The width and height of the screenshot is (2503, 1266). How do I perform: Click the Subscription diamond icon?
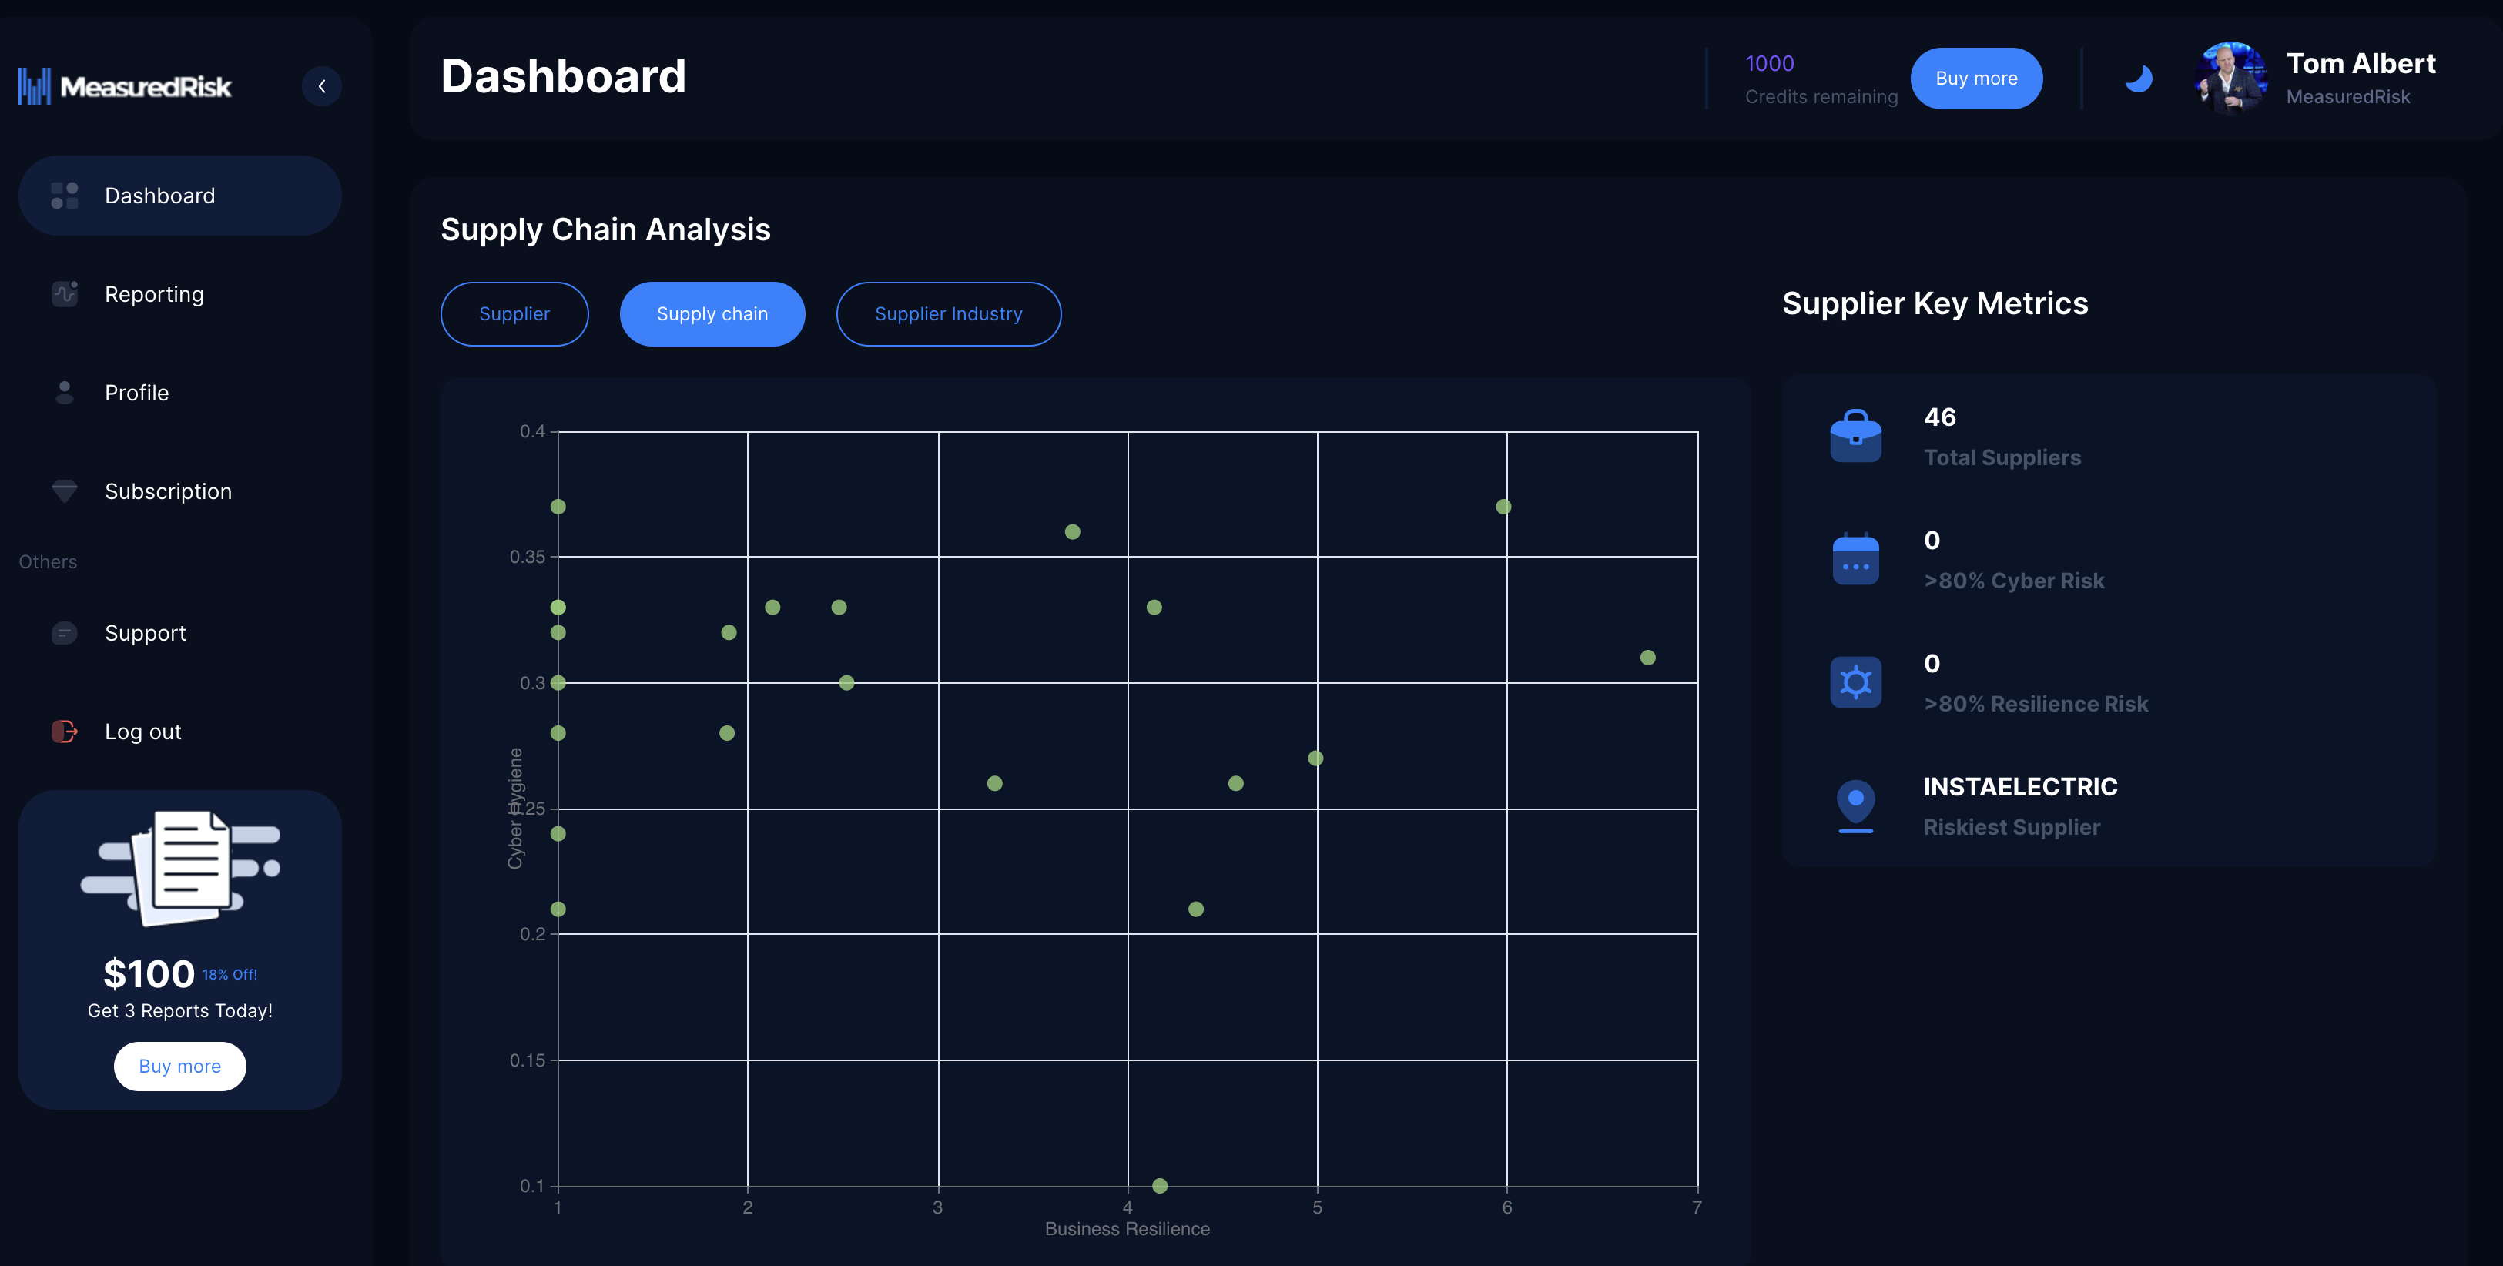(64, 491)
